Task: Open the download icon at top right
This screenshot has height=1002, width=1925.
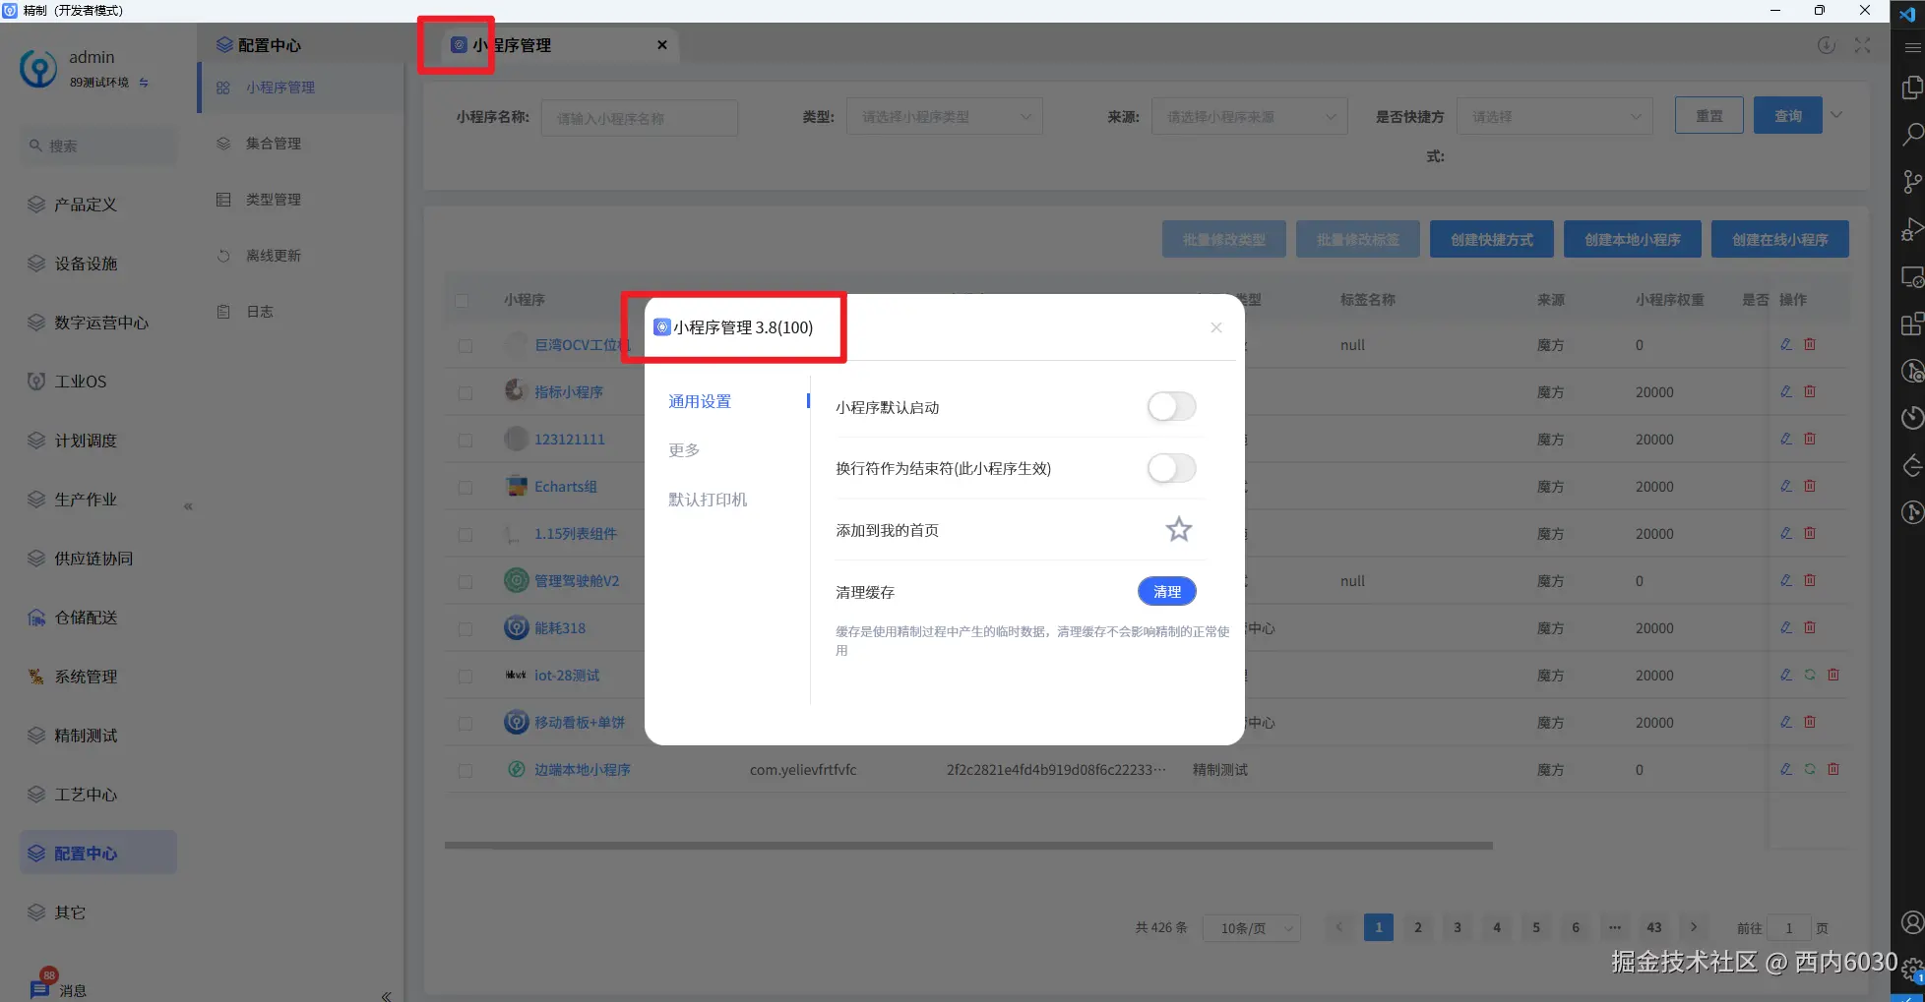Action: tap(1827, 45)
